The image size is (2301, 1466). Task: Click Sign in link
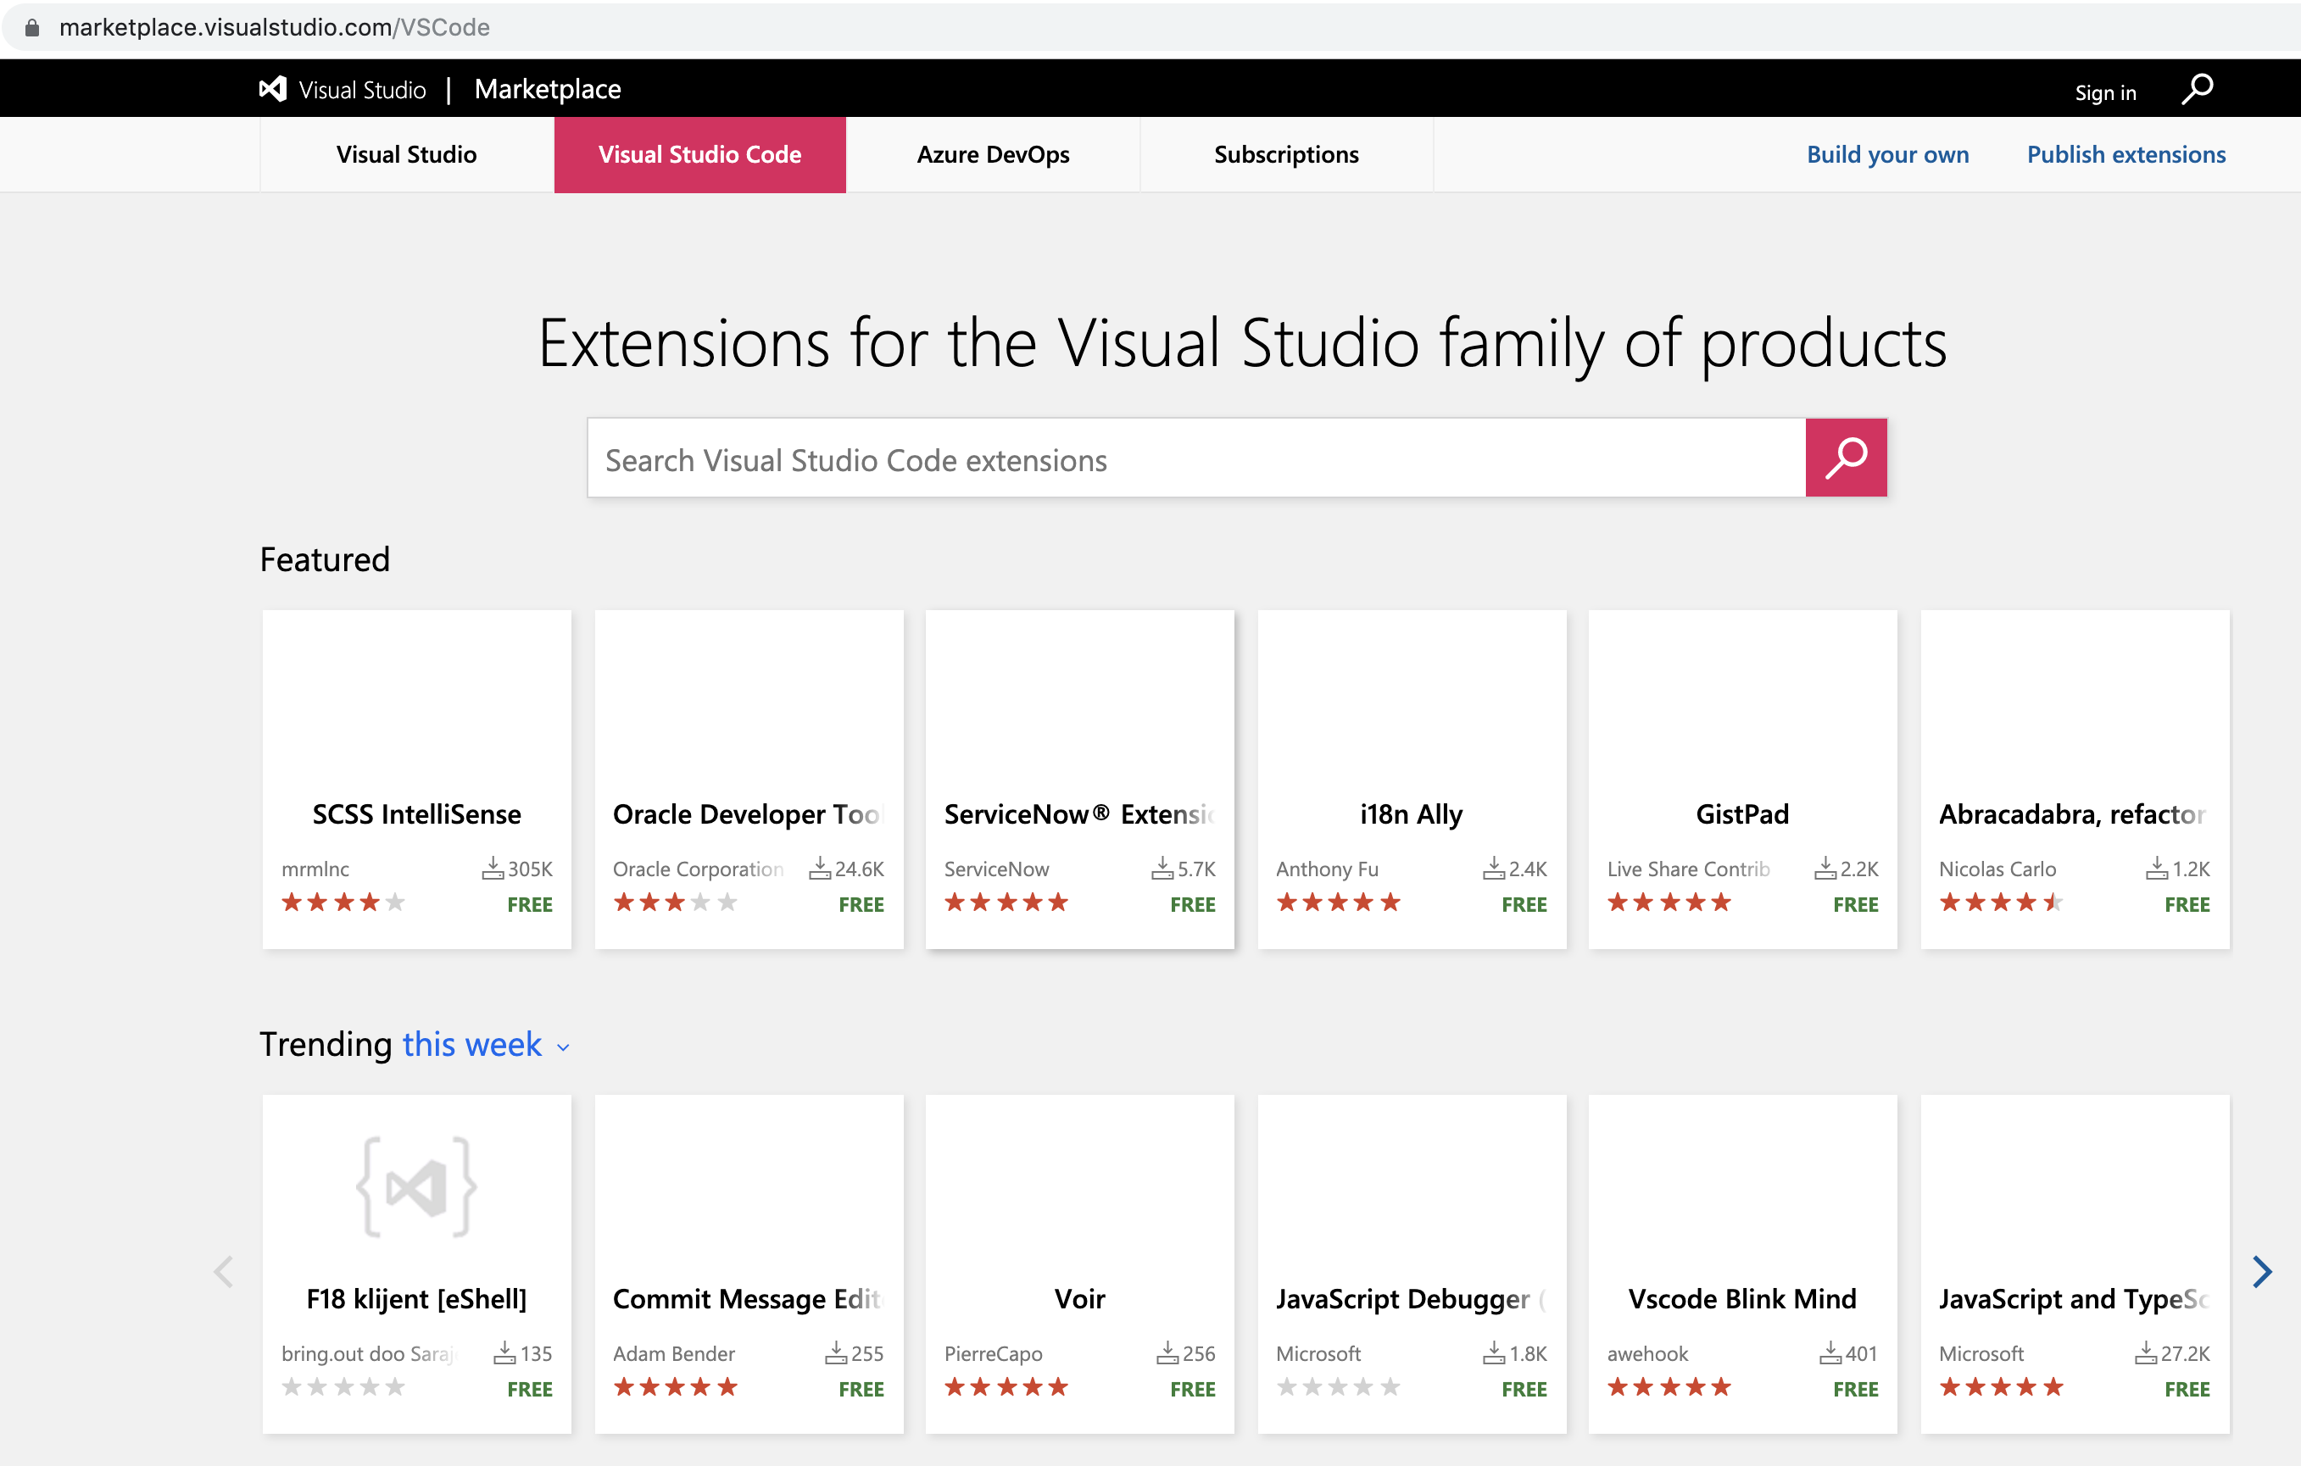2104,92
